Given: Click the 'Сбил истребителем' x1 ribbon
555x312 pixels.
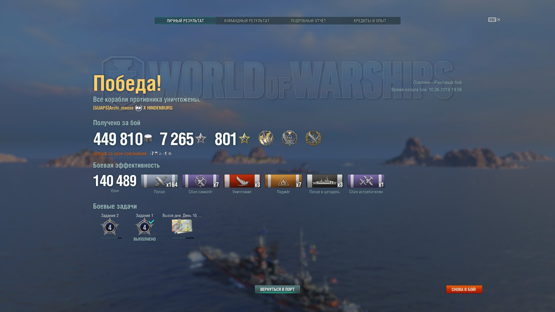Looking at the screenshot, I should click(366, 181).
